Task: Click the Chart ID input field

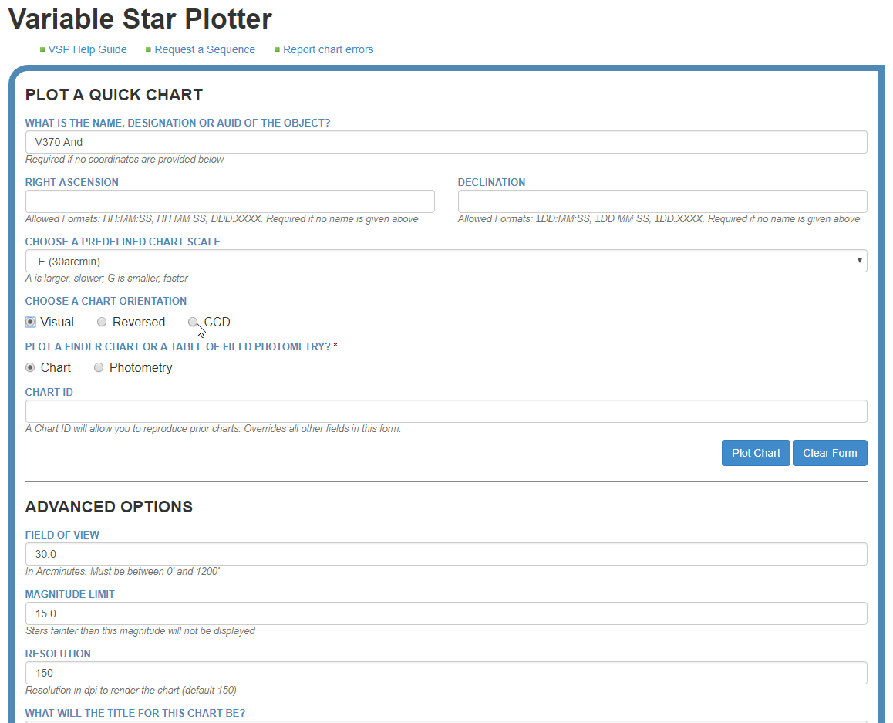Action: [x=446, y=411]
